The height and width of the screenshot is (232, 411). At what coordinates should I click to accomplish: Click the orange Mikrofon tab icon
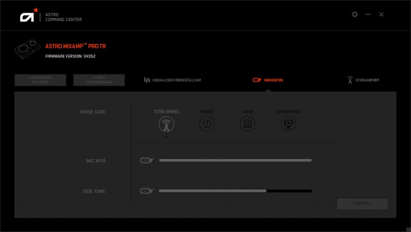(x=257, y=80)
